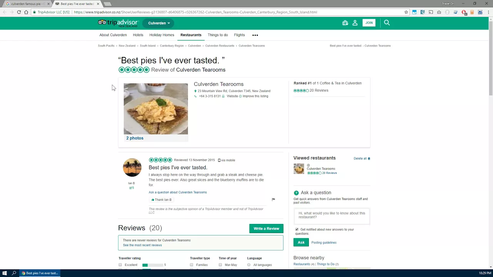This screenshot has width=493, height=277.
Task: Click the browser reload button
Action: 19,12
